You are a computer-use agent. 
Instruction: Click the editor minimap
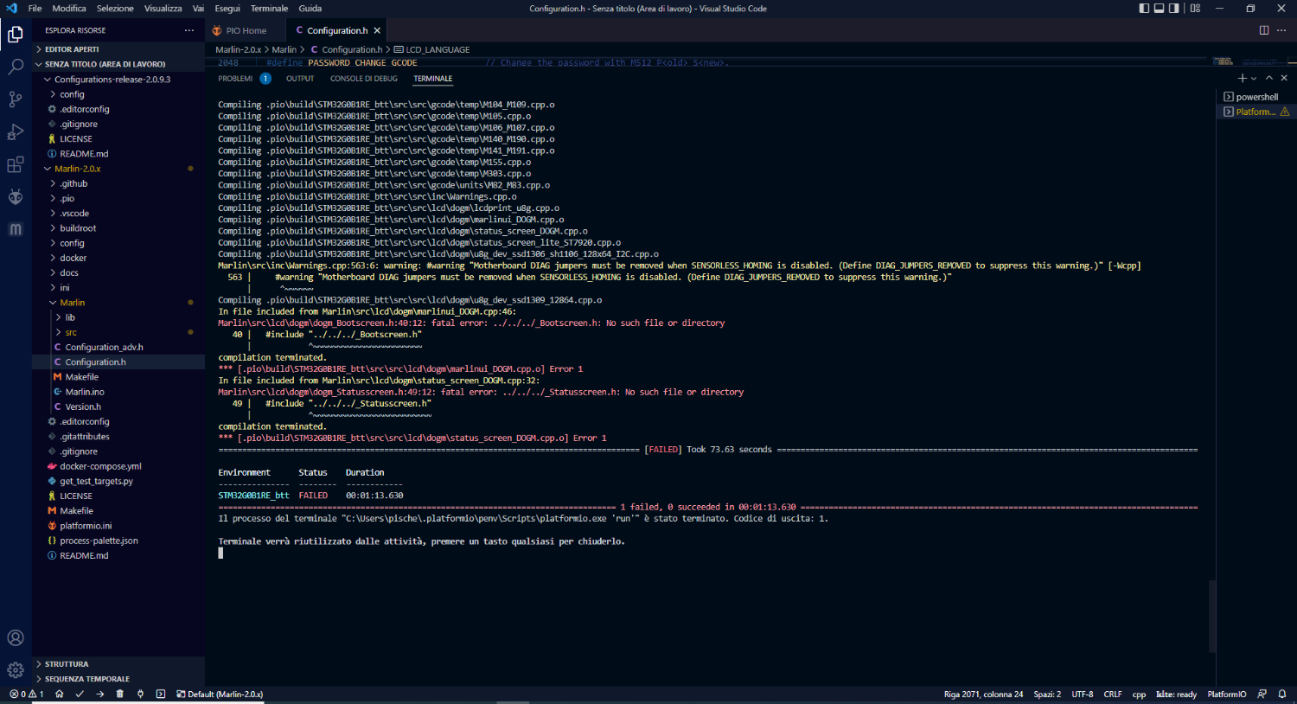click(1249, 61)
